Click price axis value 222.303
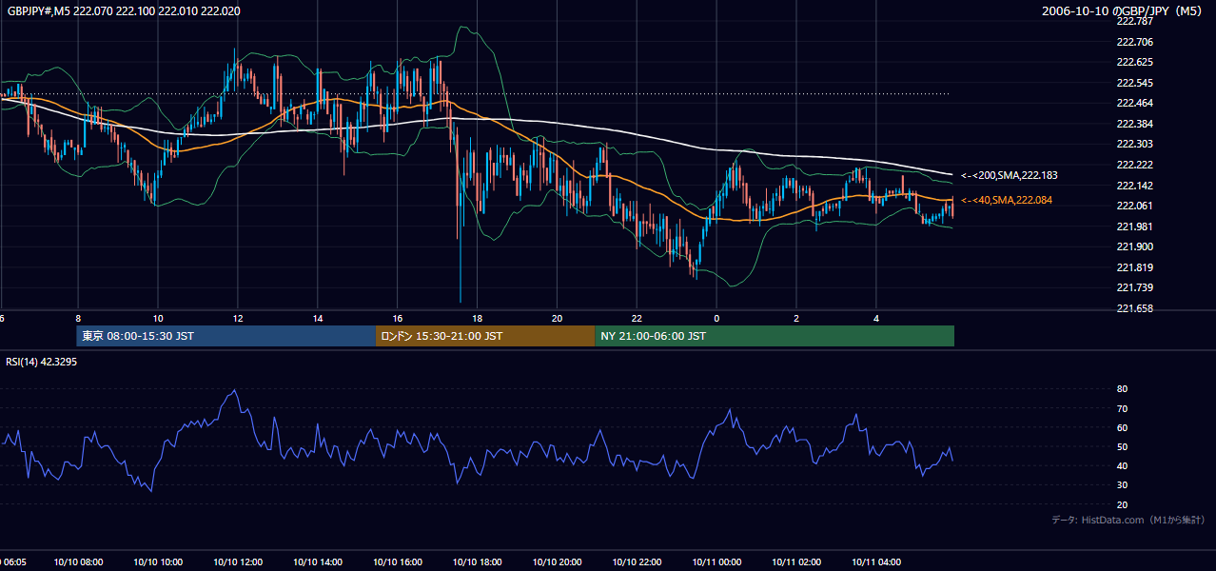1216x571 pixels. point(1134,144)
